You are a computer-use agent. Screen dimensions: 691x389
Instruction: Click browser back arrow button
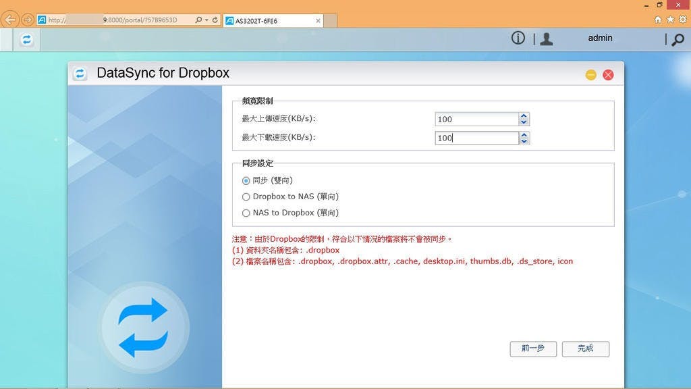10,20
